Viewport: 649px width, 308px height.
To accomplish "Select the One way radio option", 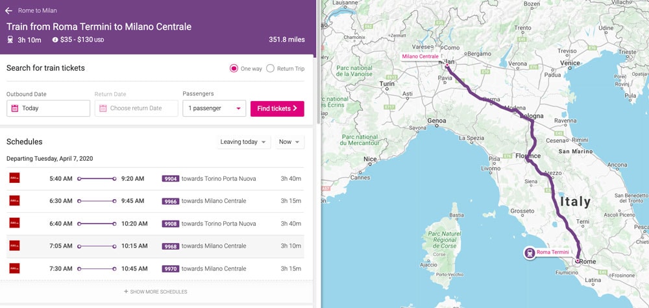I will tap(234, 69).
